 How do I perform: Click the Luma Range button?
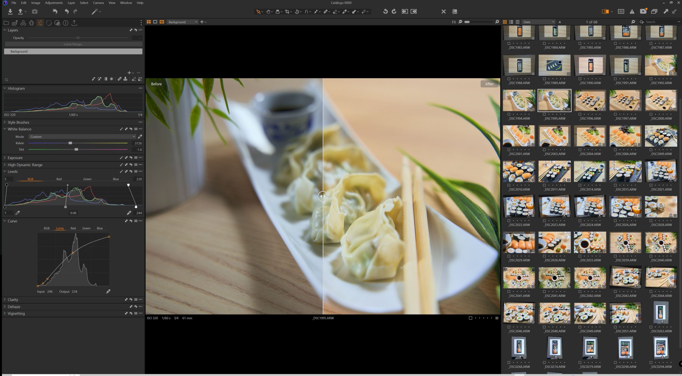[73, 44]
